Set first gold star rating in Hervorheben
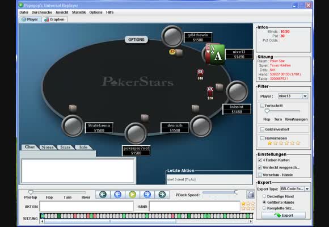The width and height of the screenshot is (329, 227). [269, 143]
